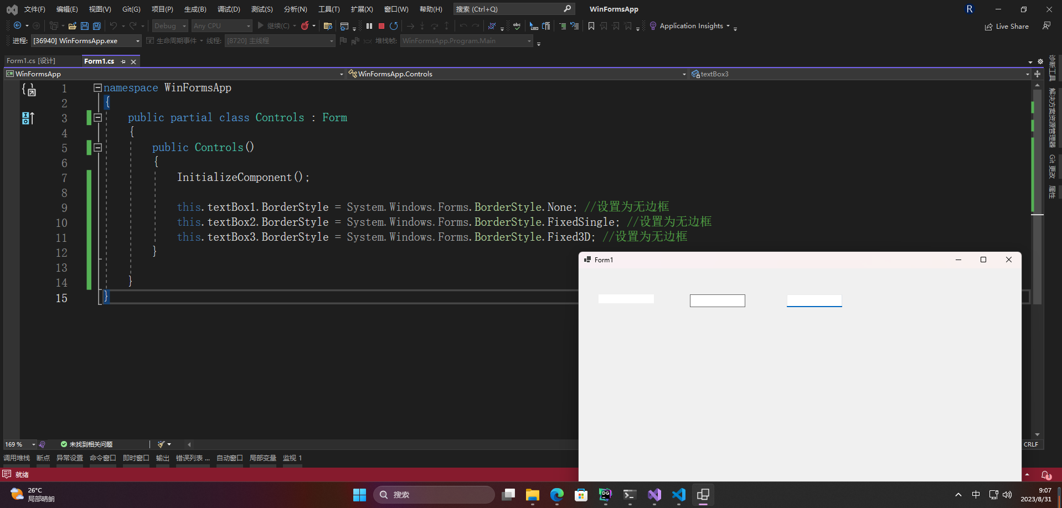1062x508 pixels.
Task: Click the FixedSingle middle textbox in Form1
Action: [x=717, y=300]
